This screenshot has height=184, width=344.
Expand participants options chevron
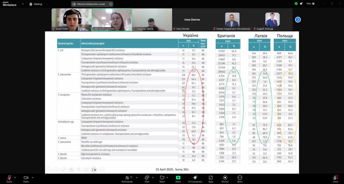point(137,178)
